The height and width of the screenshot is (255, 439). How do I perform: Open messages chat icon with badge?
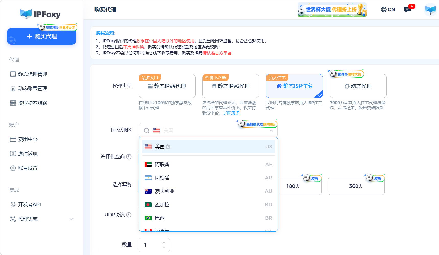[x=408, y=10]
